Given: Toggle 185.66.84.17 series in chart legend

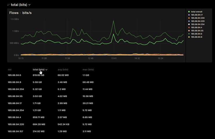Looking at the screenshot, I should click(197, 15).
